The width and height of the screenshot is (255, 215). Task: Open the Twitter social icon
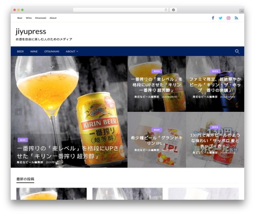pos(220,18)
